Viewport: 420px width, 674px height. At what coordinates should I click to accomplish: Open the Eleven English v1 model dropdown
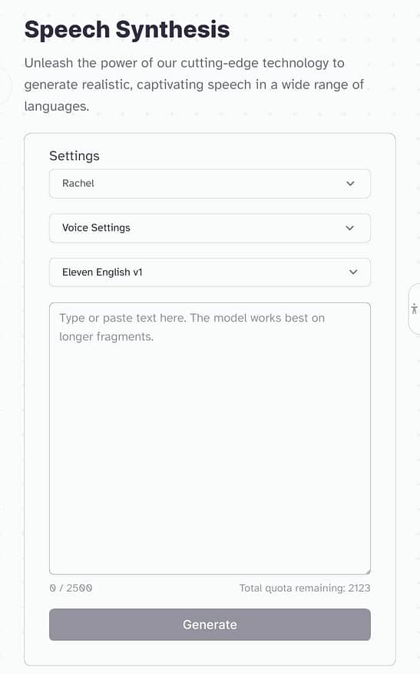[210, 272]
